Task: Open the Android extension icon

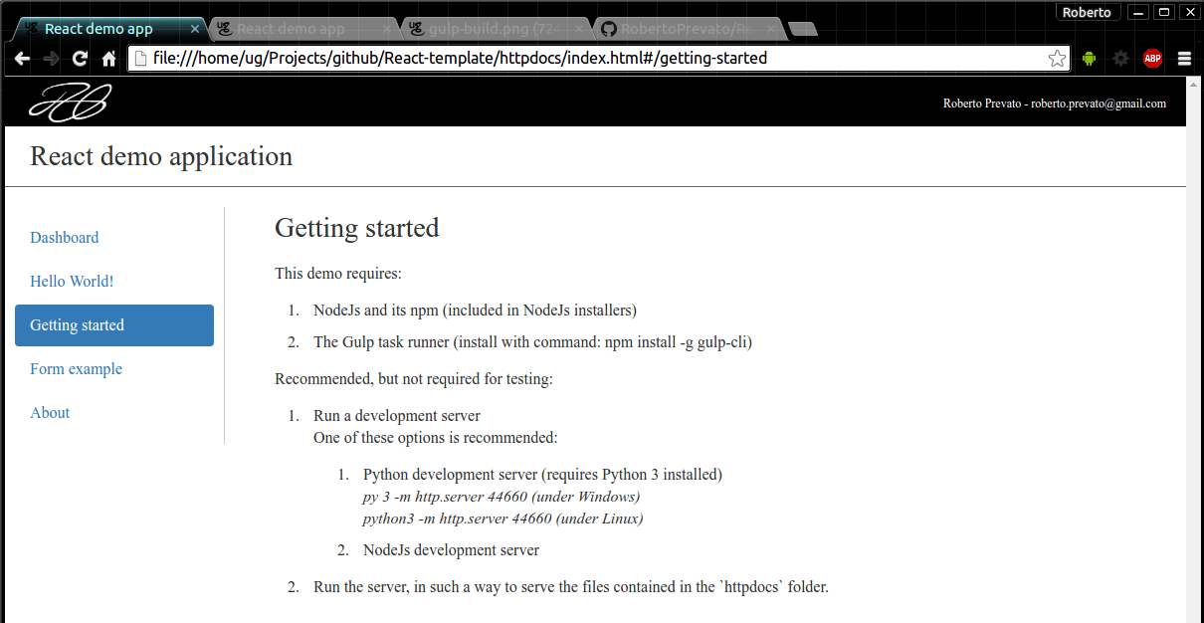Action: pos(1089,59)
